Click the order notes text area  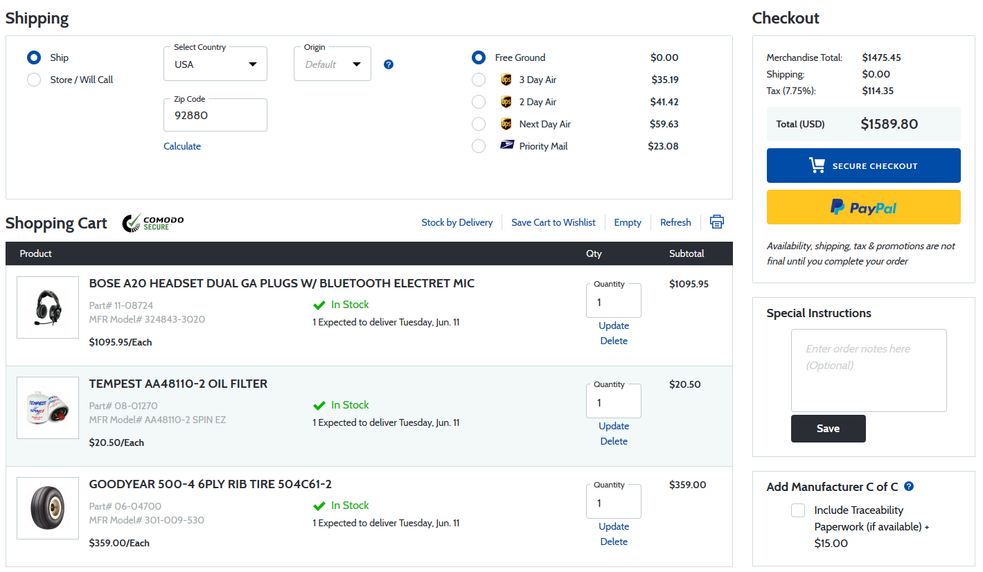pyautogui.click(x=869, y=370)
